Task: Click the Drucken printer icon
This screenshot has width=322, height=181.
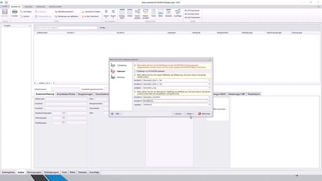Action: pyautogui.click(x=15, y=13)
